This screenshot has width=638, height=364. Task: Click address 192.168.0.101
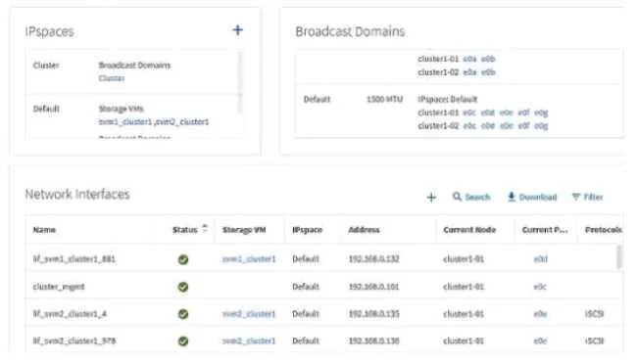coord(374,287)
